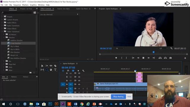Expand the 3D Motion folder
The height and width of the screenshot is (107, 190).
click(x=4, y=34)
